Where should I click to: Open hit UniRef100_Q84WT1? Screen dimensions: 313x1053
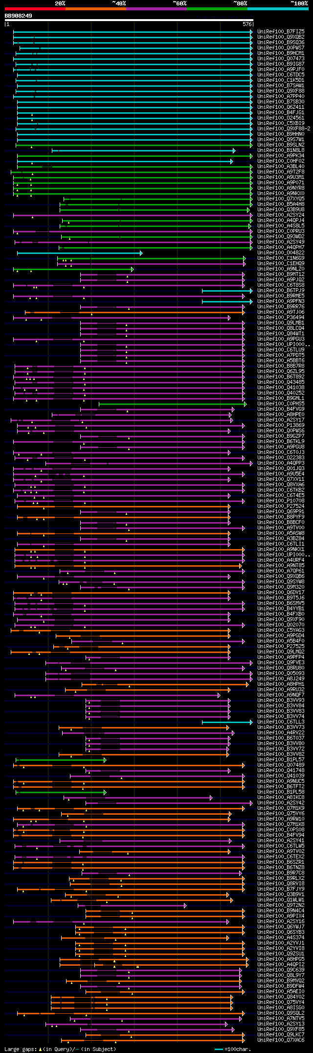[281, 333]
